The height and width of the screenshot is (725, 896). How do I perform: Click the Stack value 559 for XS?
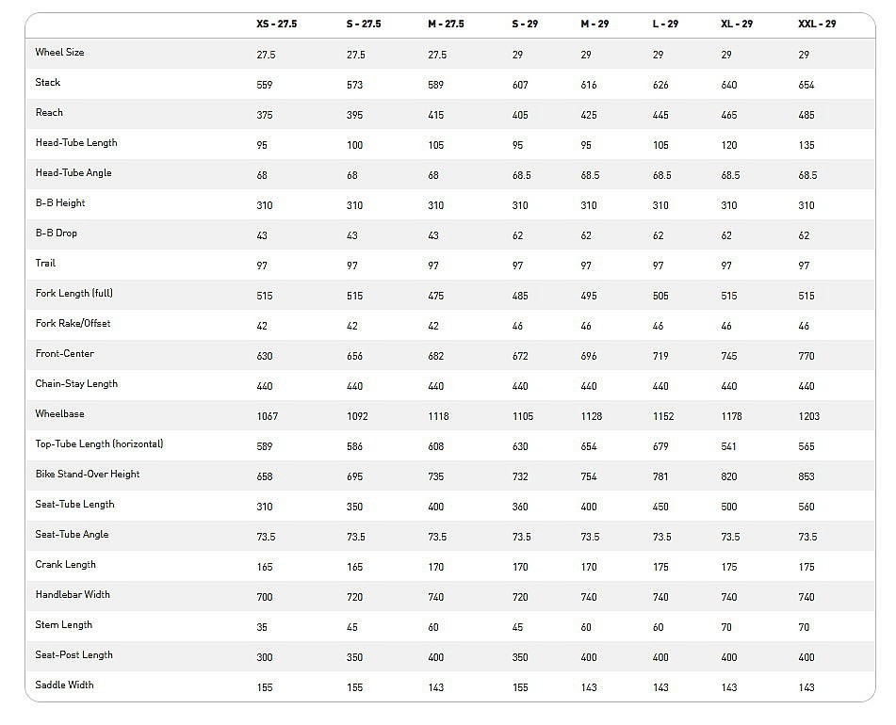pos(265,85)
